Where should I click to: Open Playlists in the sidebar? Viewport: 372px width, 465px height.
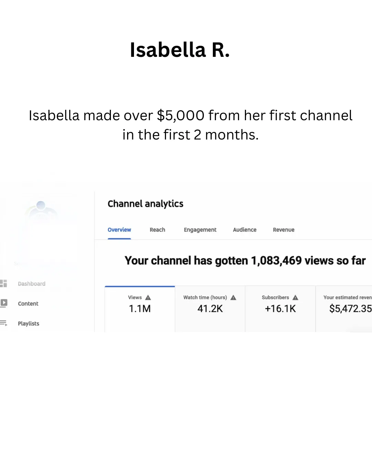pos(29,323)
